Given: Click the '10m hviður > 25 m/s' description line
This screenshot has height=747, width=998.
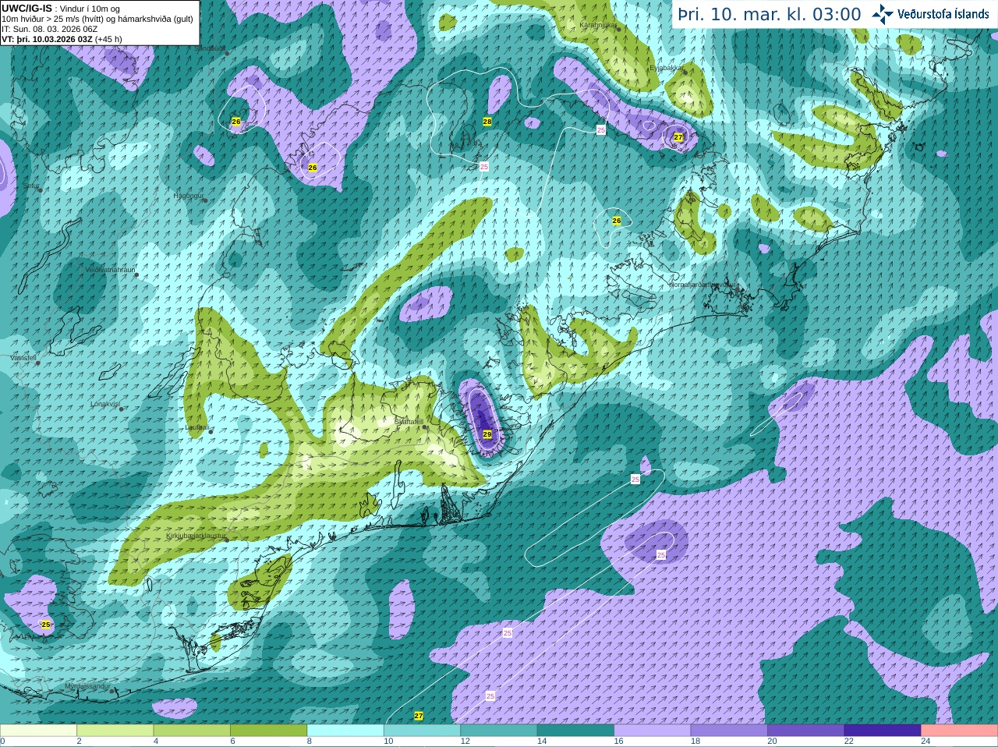Looking at the screenshot, I should coord(97,19).
